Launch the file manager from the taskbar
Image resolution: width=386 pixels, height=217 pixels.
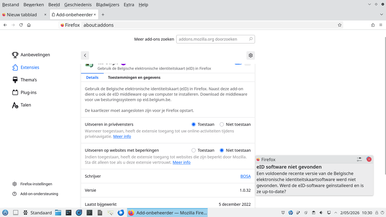[58, 213]
